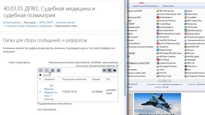
Task: Sort files by Тип column
Action: (108, 79)
